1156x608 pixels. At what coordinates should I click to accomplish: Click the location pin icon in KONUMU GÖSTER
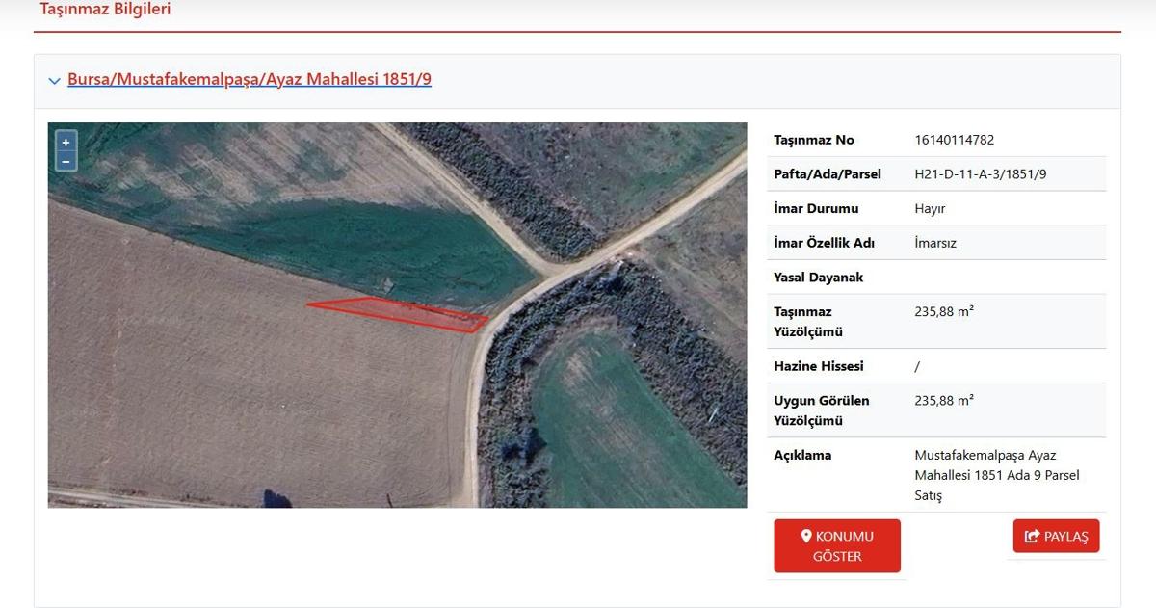click(x=806, y=536)
